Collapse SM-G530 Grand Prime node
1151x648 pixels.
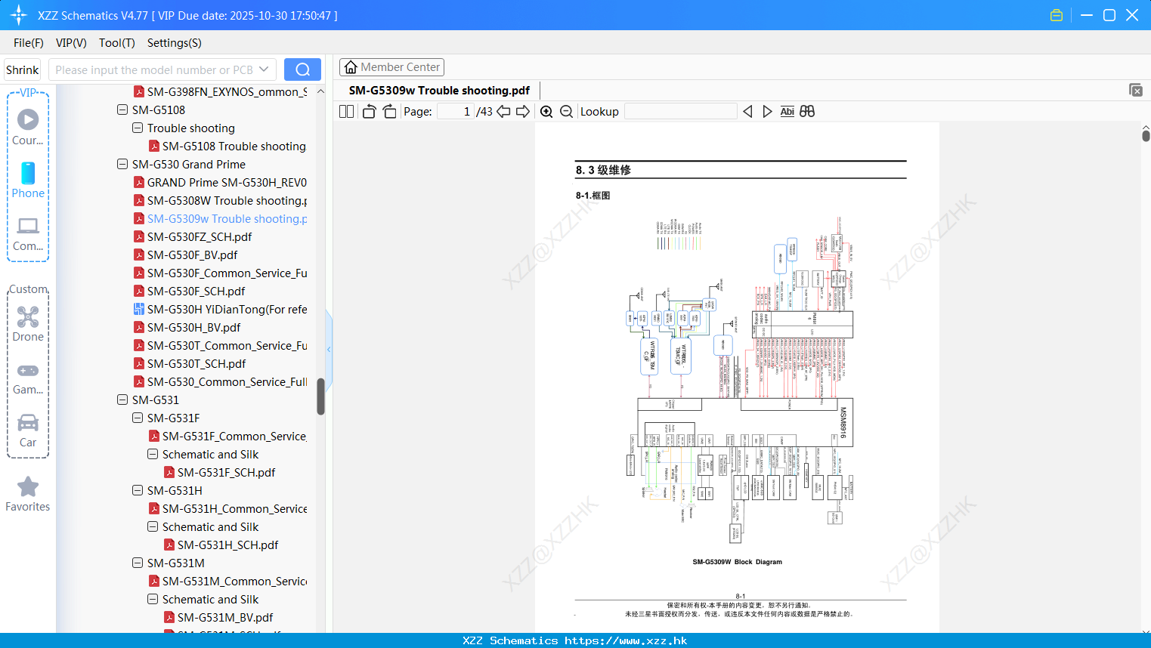(x=122, y=164)
